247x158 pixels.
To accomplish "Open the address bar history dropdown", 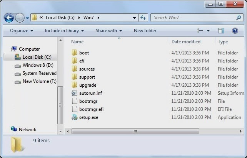I will [x=134, y=18].
